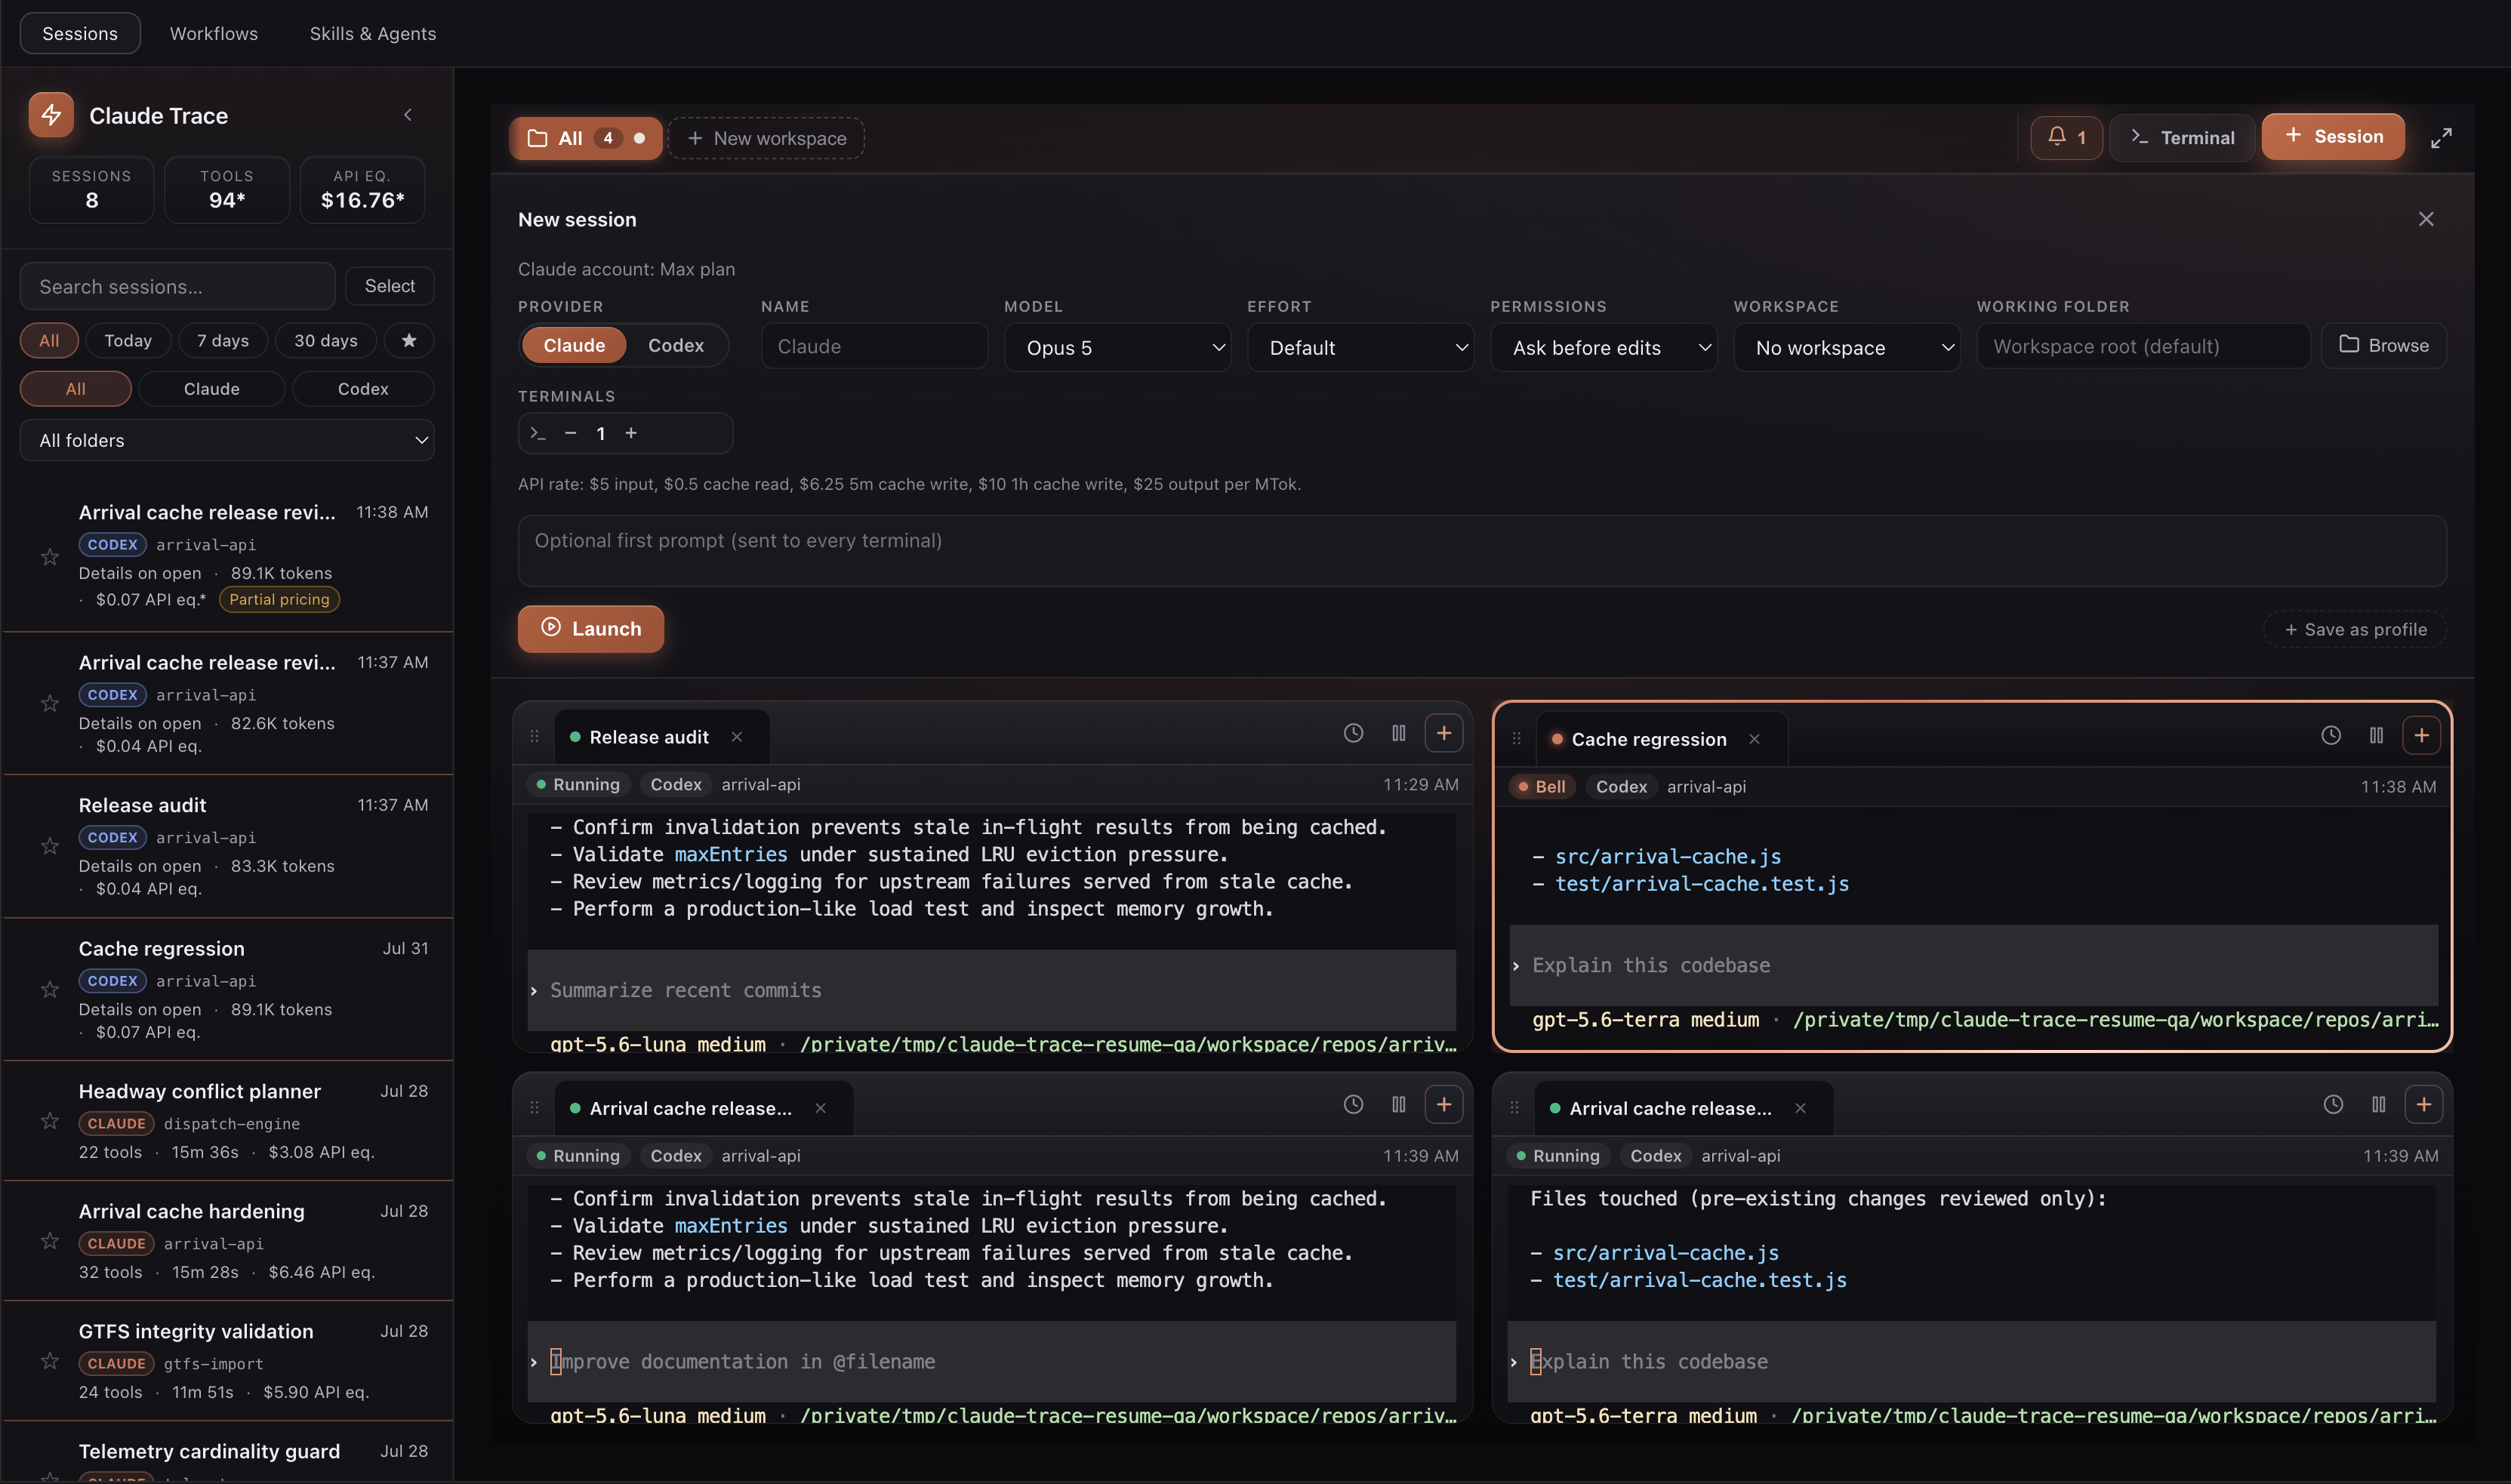The height and width of the screenshot is (1484, 2511).
Task: Select the Claude provider option
Action: [574, 345]
